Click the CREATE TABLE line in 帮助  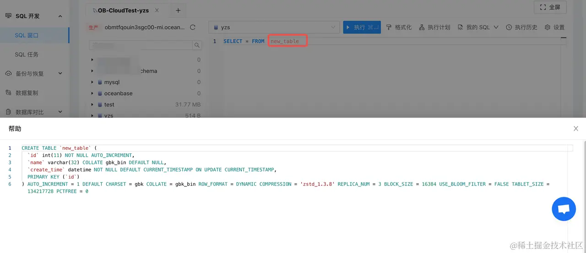(x=60, y=148)
